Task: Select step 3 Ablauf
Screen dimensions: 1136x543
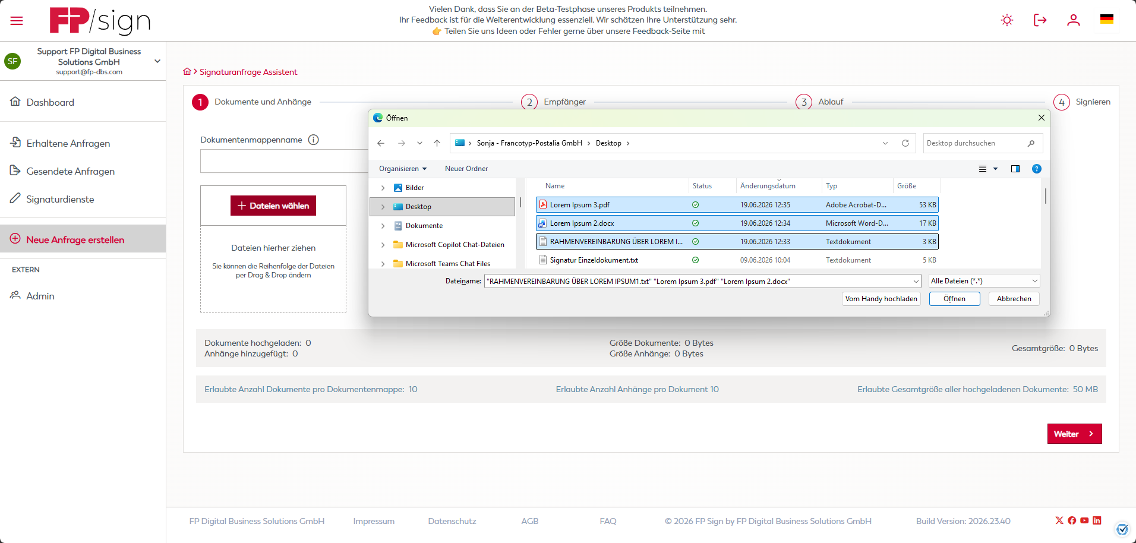Action: click(x=819, y=102)
